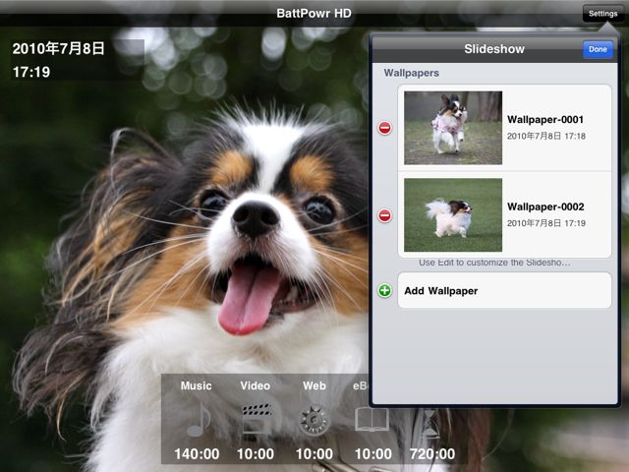The image size is (629, 472).
Task: Click the Wallpapers section header
Action: (411, 73)
